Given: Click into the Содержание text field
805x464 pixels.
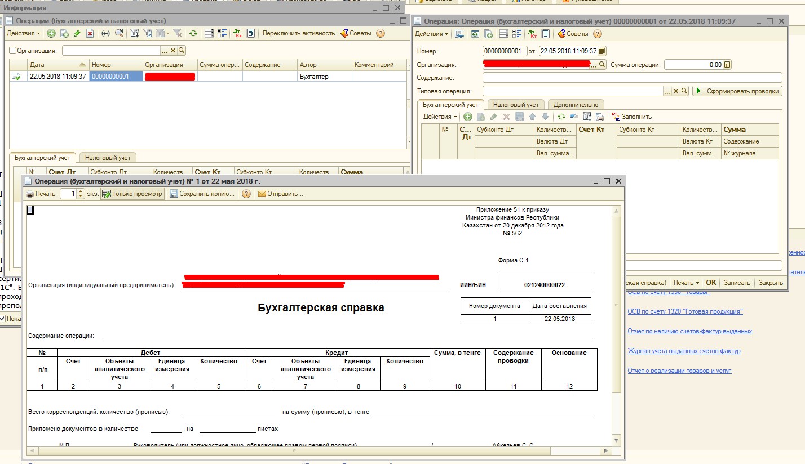Looking at the screenshot, I should [x=631, y=78].
